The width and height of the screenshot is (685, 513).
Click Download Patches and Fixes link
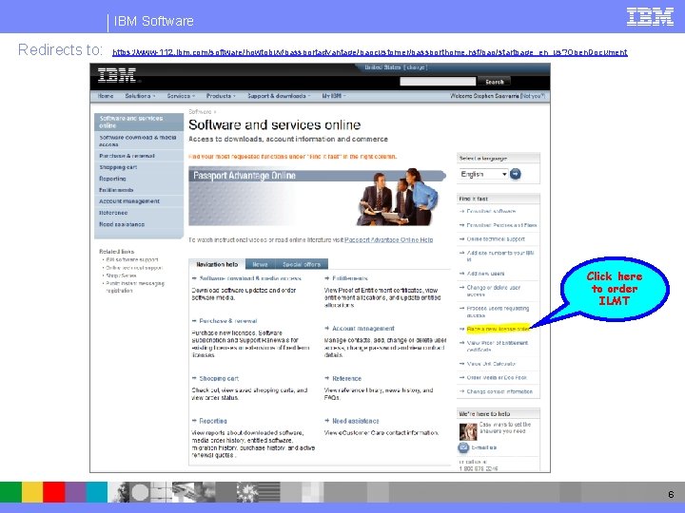[x=501, y=225]
